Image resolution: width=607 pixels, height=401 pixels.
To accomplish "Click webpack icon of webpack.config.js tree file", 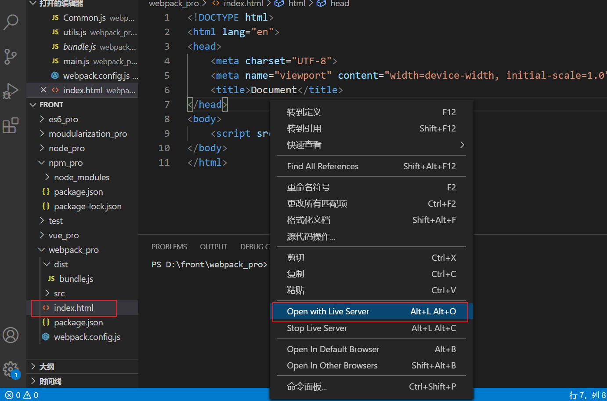I will point(46,337).
